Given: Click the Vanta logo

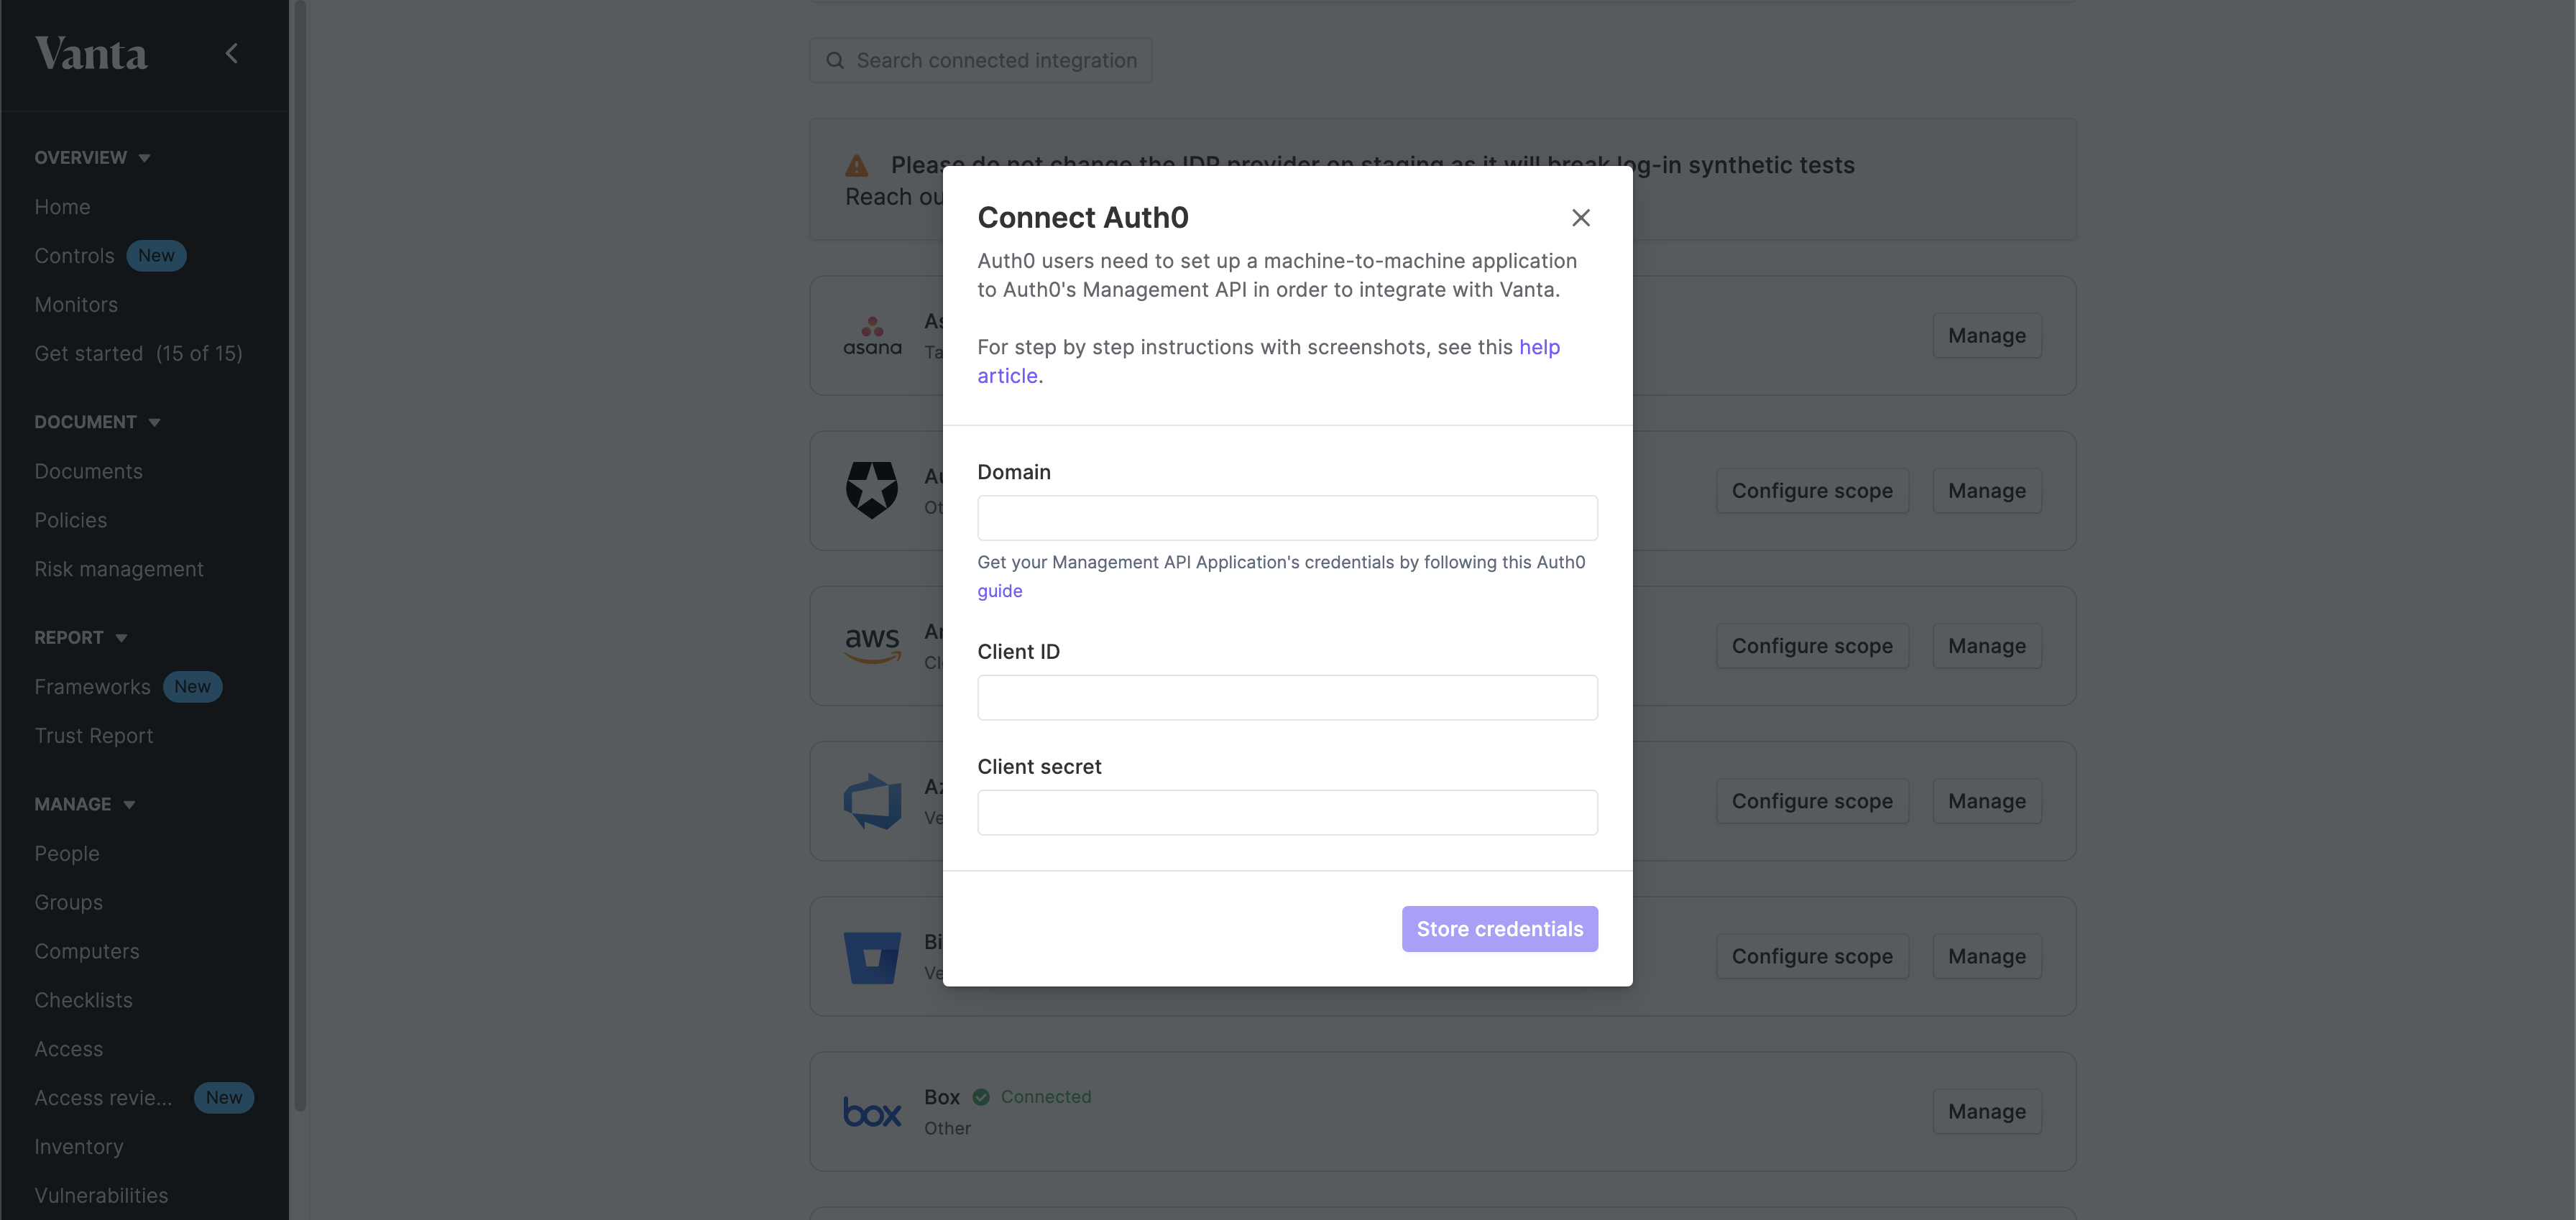Looking at the screenshot, I should pyautogui.click(x=91, y=54).
